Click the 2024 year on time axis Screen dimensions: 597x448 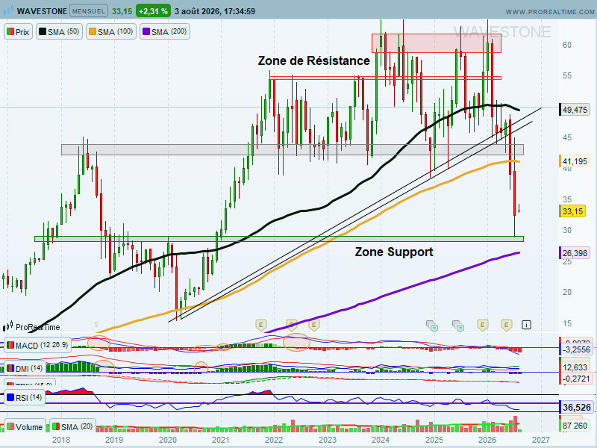(x=381, y=440)
